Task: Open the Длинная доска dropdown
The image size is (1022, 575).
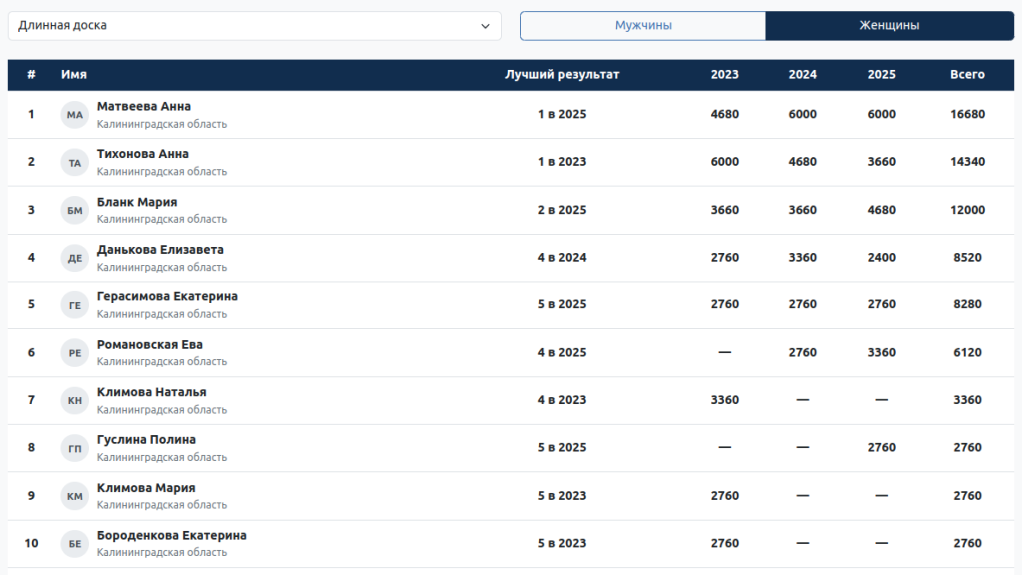Action: tap(255, 26)
